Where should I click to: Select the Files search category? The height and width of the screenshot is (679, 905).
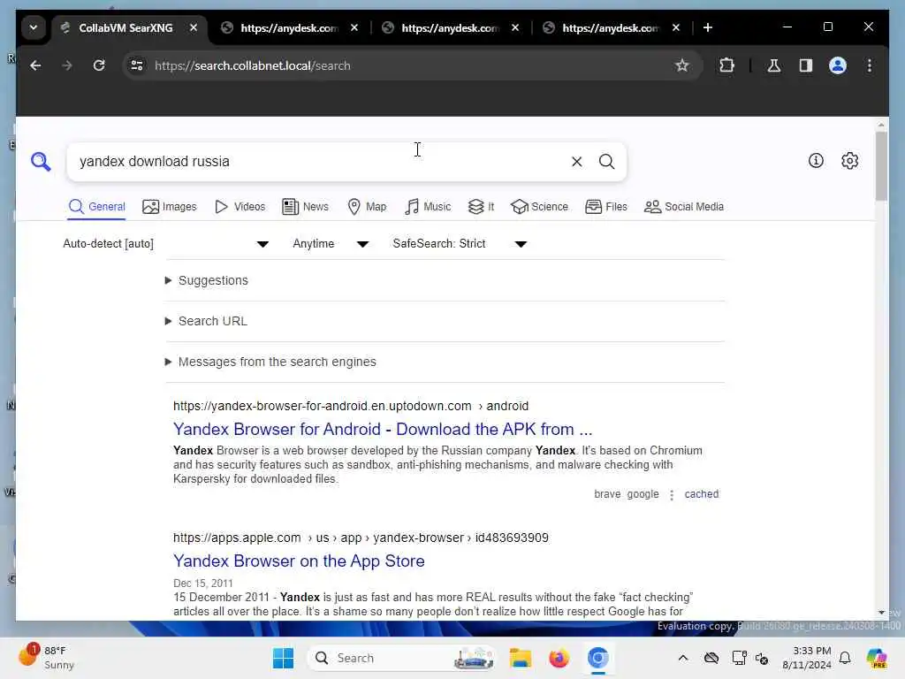[605, 207]
